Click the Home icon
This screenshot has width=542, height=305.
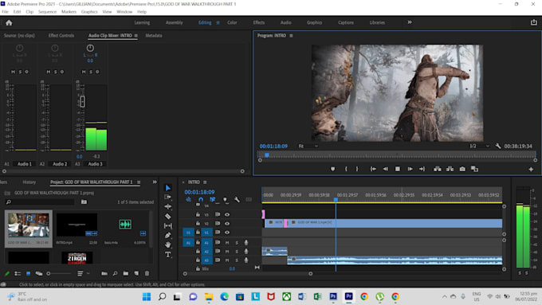tap(9, 23)
